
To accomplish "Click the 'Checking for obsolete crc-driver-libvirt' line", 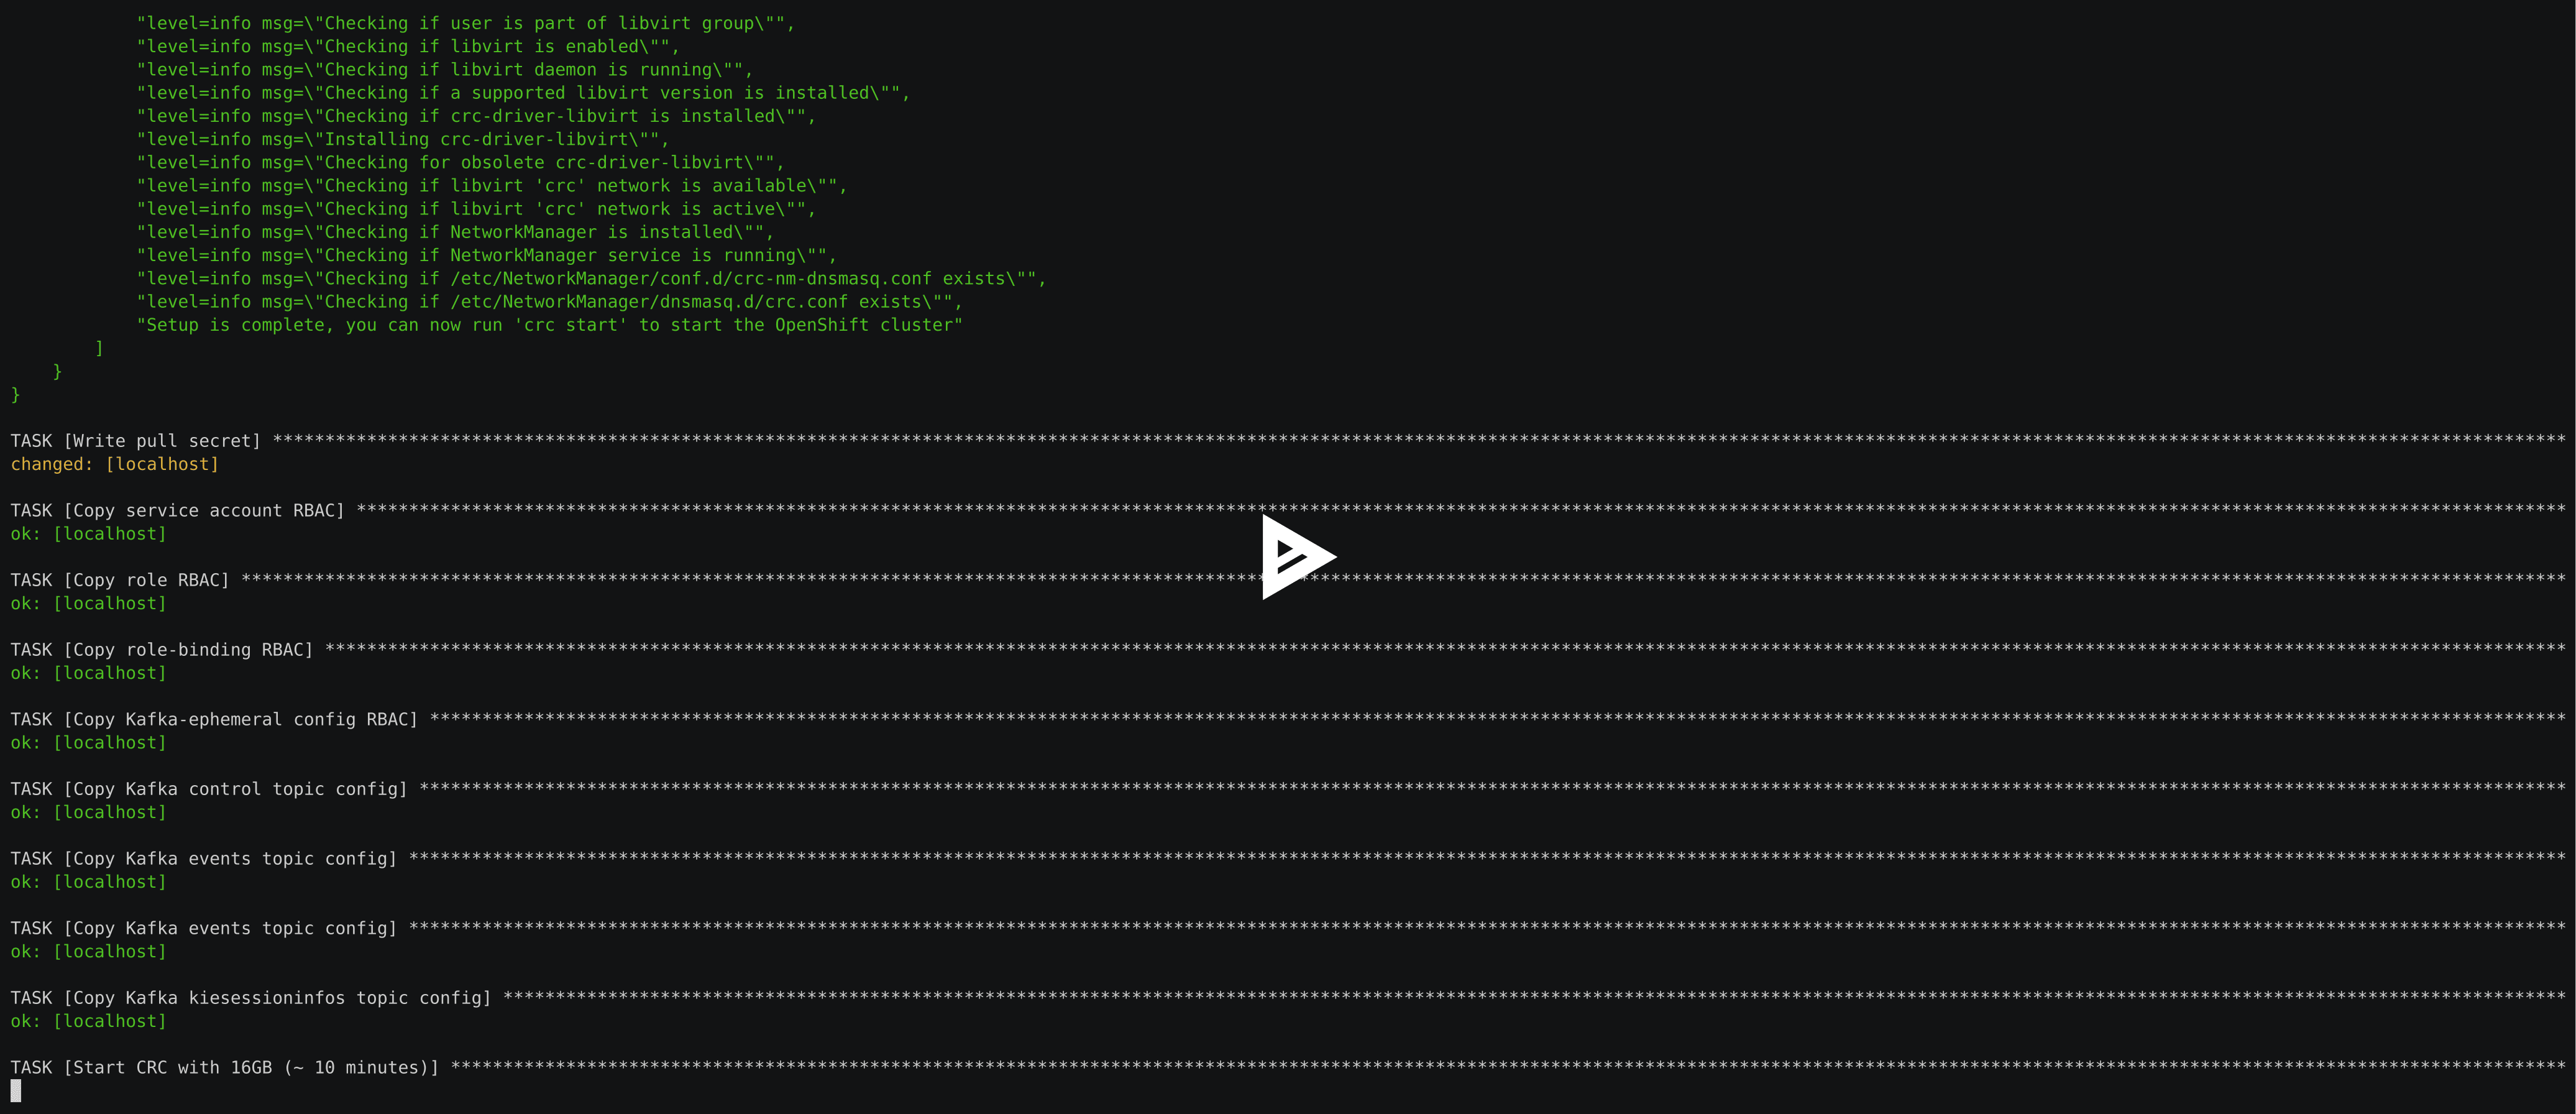I will [460, 162].
